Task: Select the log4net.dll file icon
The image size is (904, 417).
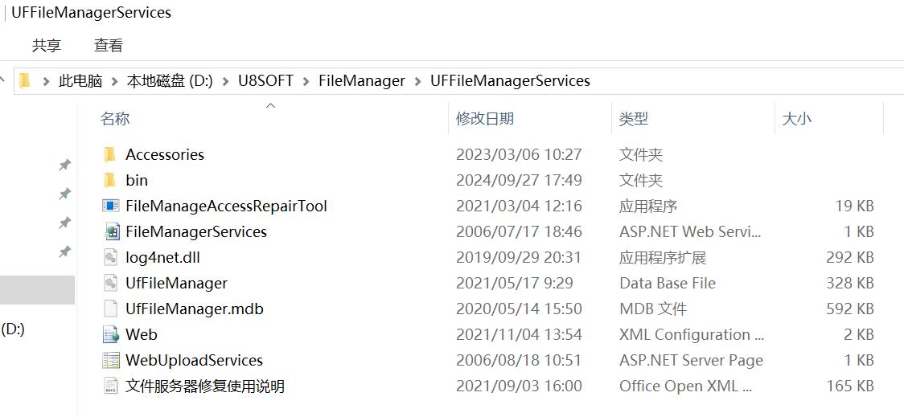Action: (111, 257)
